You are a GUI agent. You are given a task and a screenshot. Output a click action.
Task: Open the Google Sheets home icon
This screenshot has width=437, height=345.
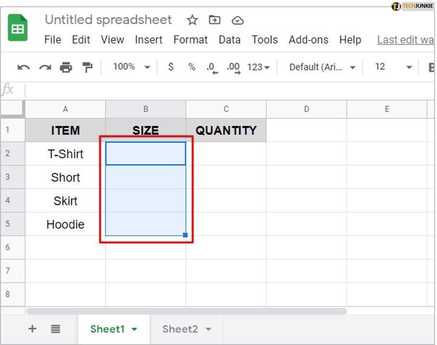(18, 28)
